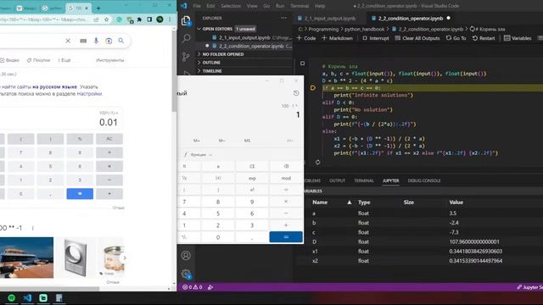Click VS Code errors and warnings status item
Screen dimensions: 543x305
193,287
